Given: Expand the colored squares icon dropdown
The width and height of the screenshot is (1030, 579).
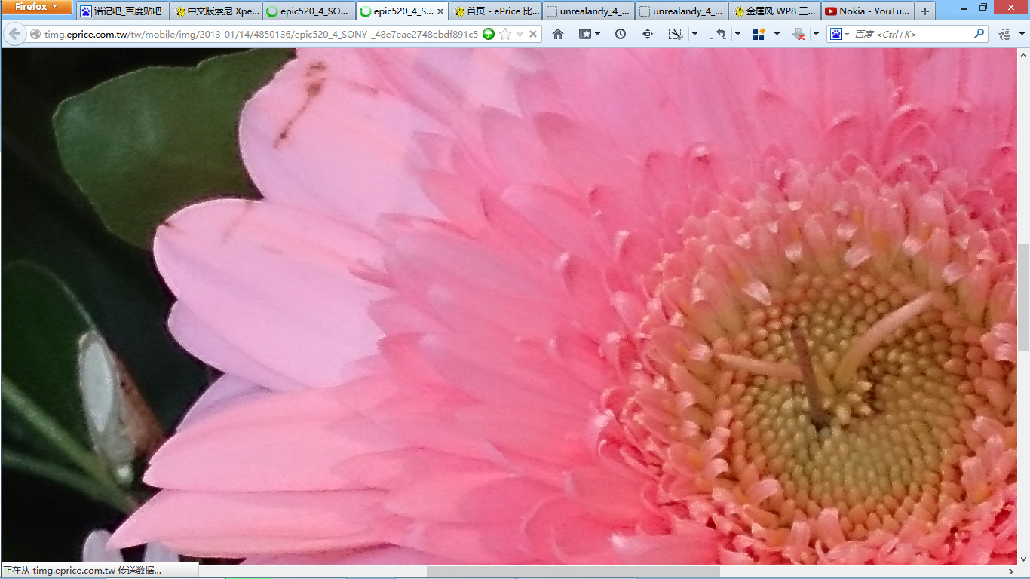Looking at the screenshot, I should point(777,34).
